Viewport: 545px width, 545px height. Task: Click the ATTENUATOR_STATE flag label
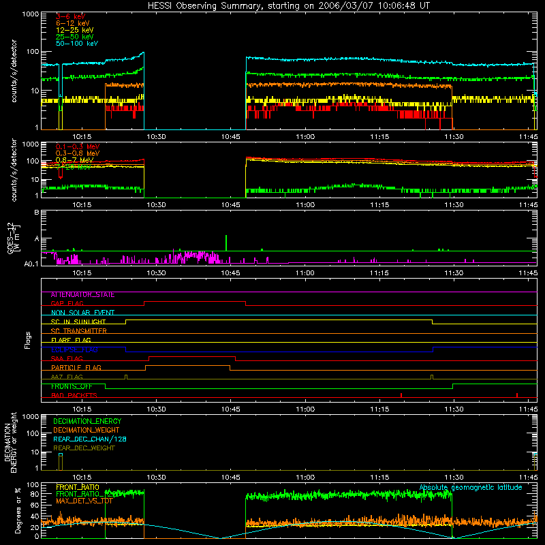tap(82, 295)
